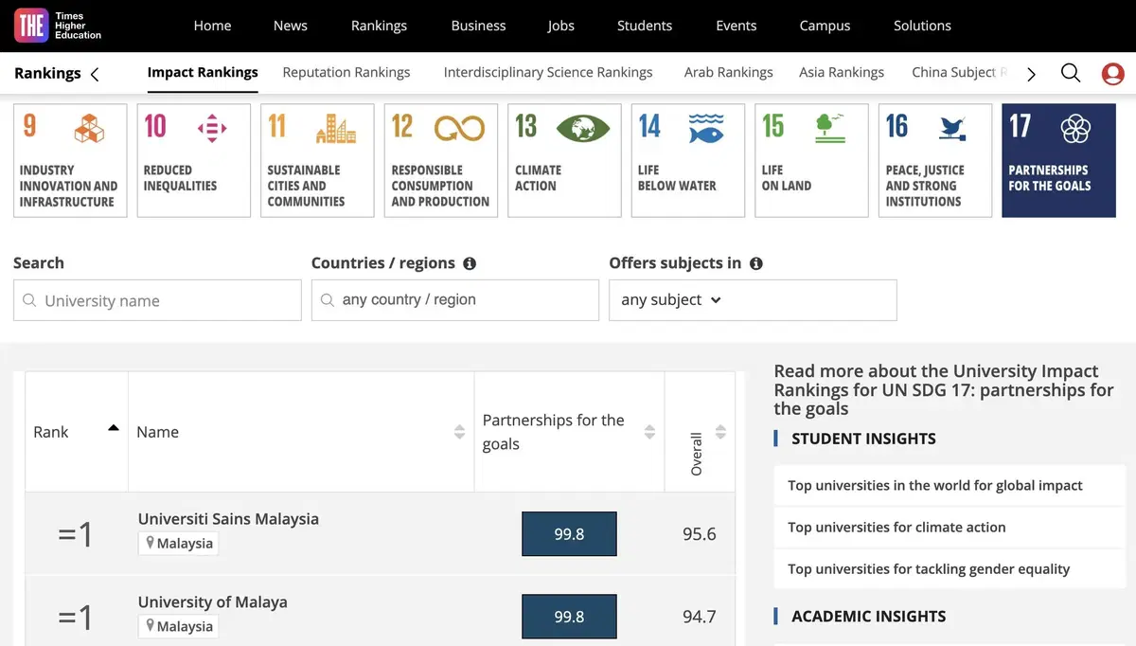Open the site search magnifier icon
This screenshot has height=646, width=1136.
pos(1071,73)
